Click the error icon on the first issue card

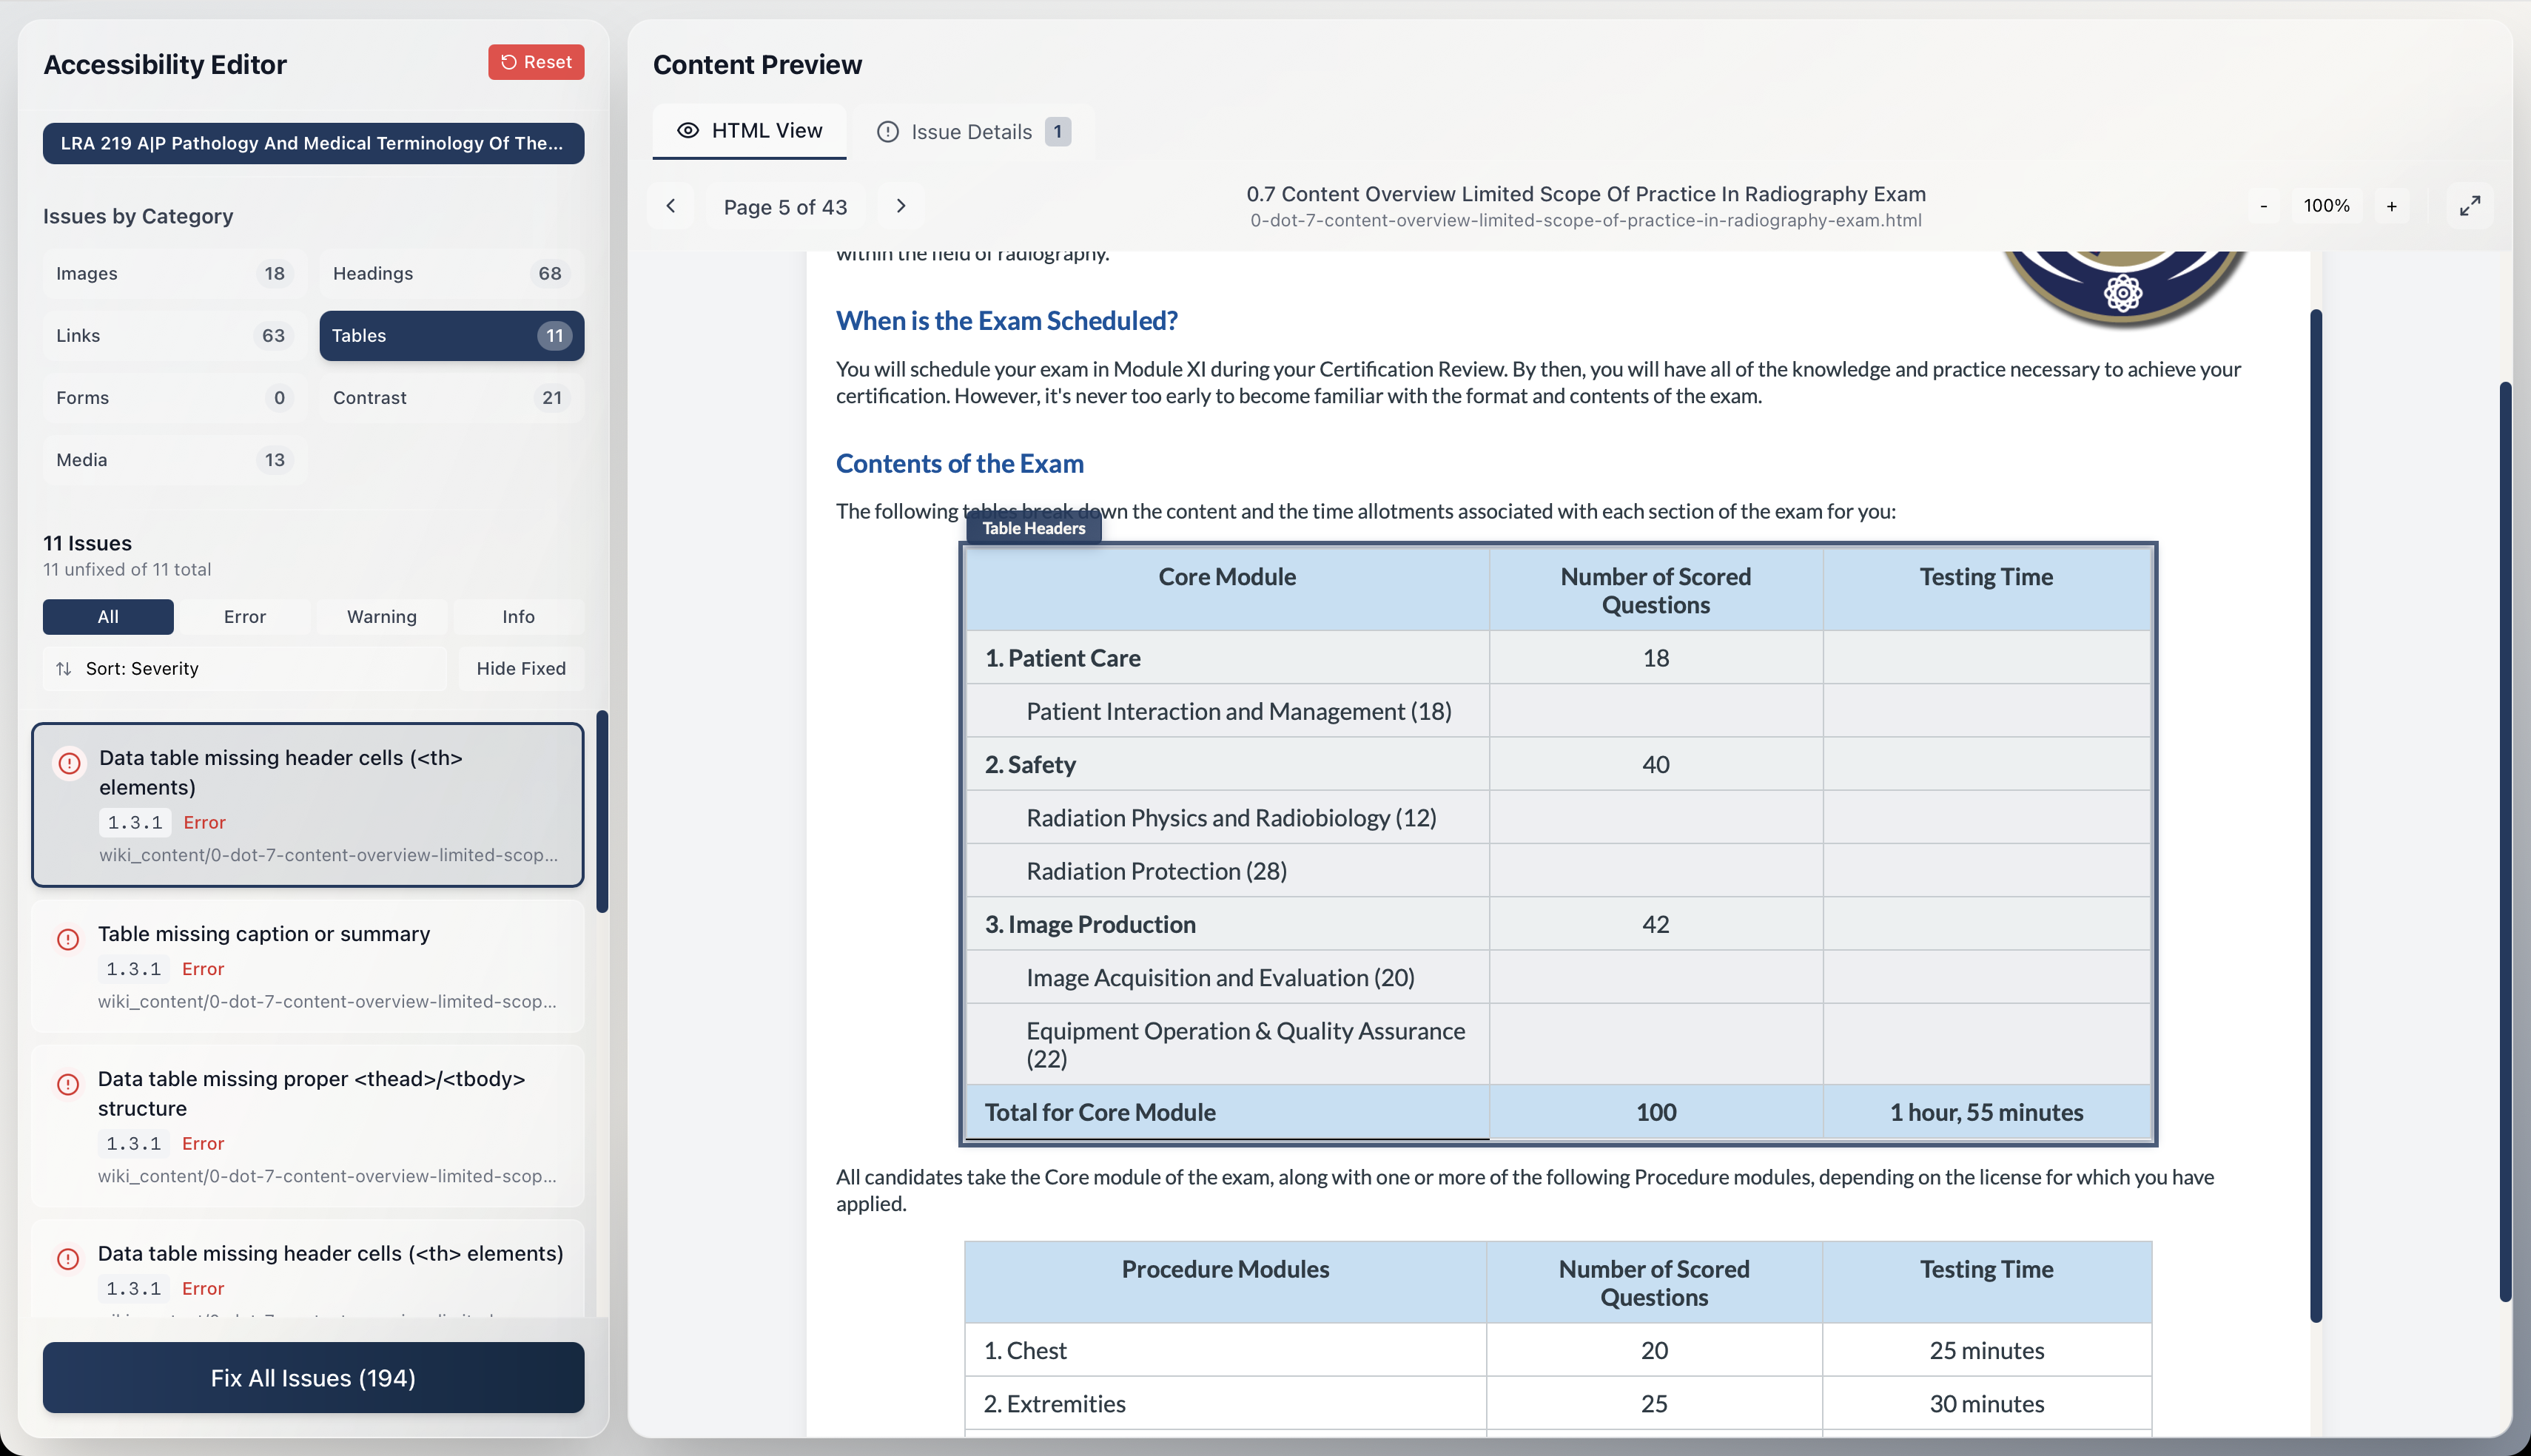coord(68,764)
